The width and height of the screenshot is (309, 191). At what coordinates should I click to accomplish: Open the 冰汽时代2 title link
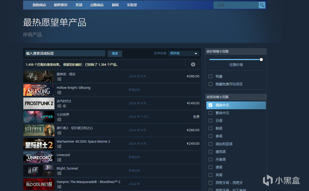[x=64, y=101]
